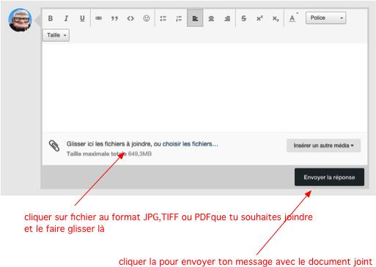376x267 pixels.
Task: Toggle center text alignment
Action: 211,18
